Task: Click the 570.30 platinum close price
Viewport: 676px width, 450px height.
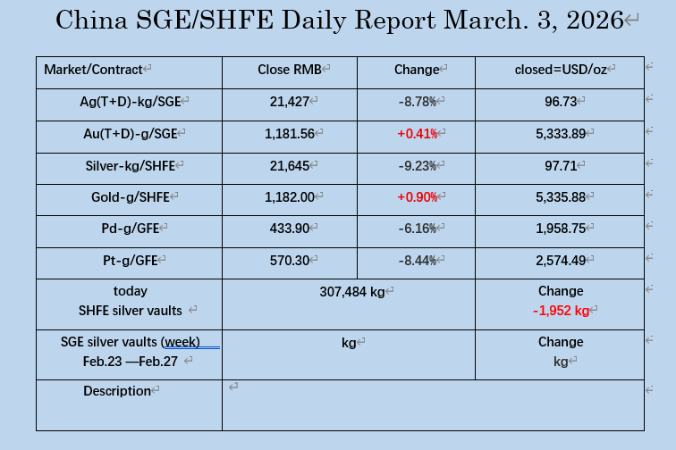Action: [289, 260]
